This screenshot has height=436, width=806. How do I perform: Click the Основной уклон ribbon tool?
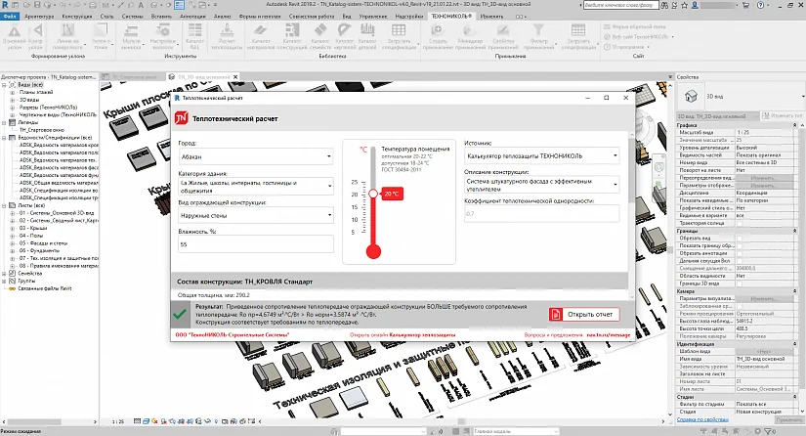(x=15, y=36)
